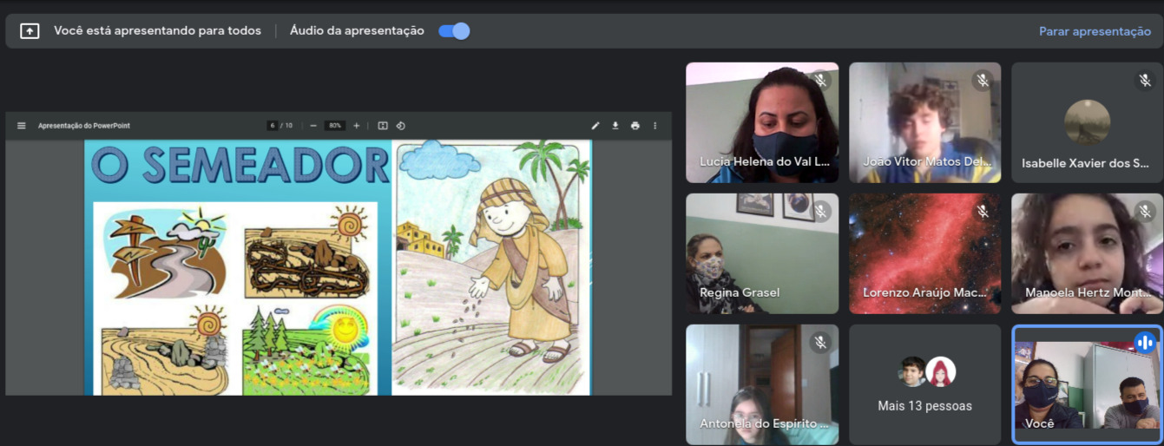Rotate the document with the rotate icon
Screen dimensions: 1164x446
pos(401,126)
